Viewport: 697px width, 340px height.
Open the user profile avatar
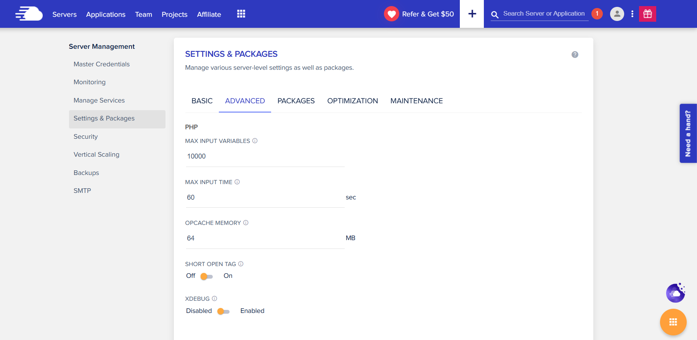[617, 14]
